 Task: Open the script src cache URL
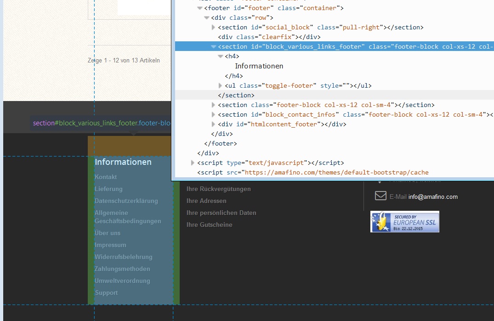[x=336, y=173]
